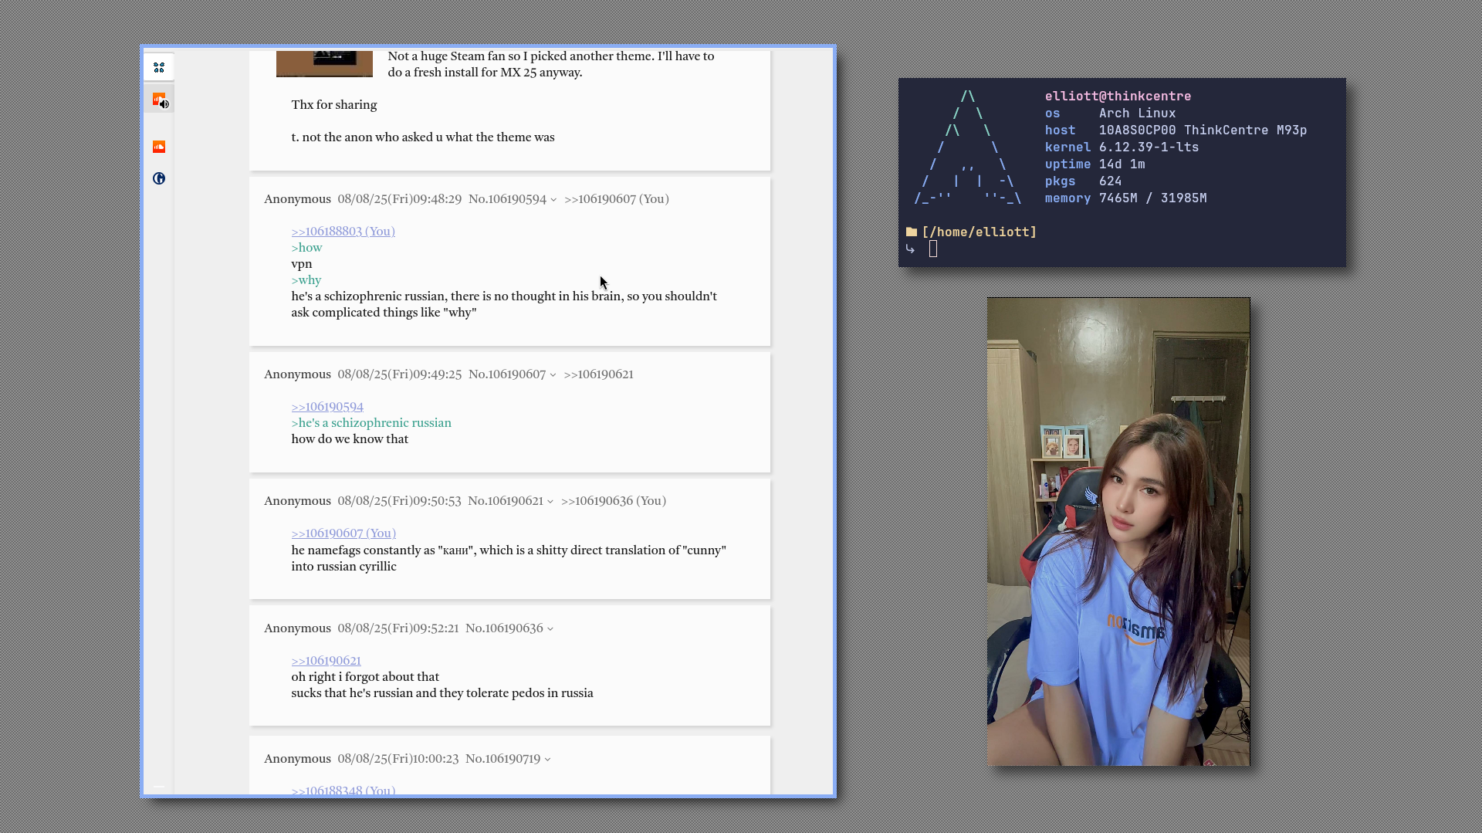
Task: Click the 08/08/25(Fri)09:49:25 timestamp
Action: (399, 374)
